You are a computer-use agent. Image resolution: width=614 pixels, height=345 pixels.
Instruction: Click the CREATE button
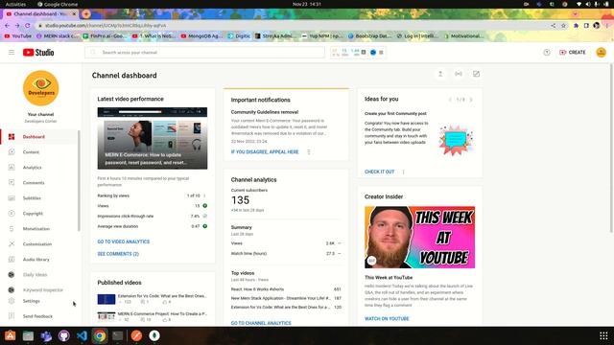click(x=573, y=52)
